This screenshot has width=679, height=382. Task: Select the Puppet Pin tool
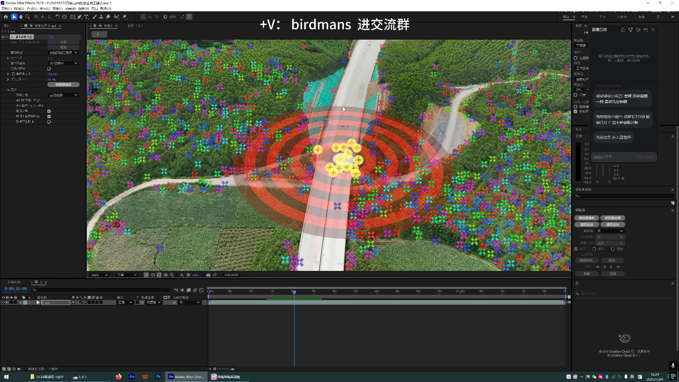pyautogui.click(x=124, y=17)
